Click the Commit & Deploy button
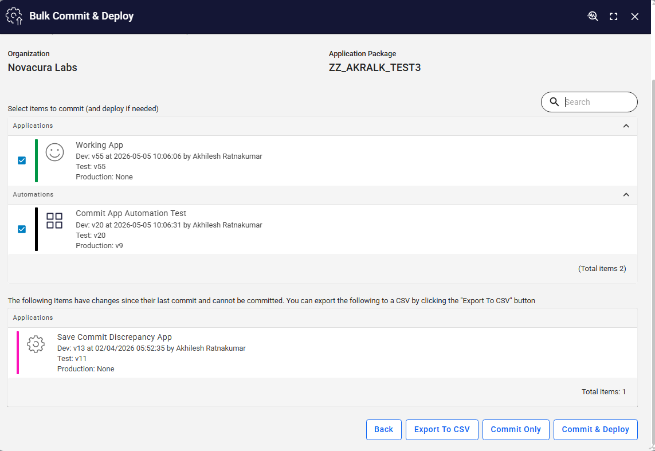 tap(595, 430)
